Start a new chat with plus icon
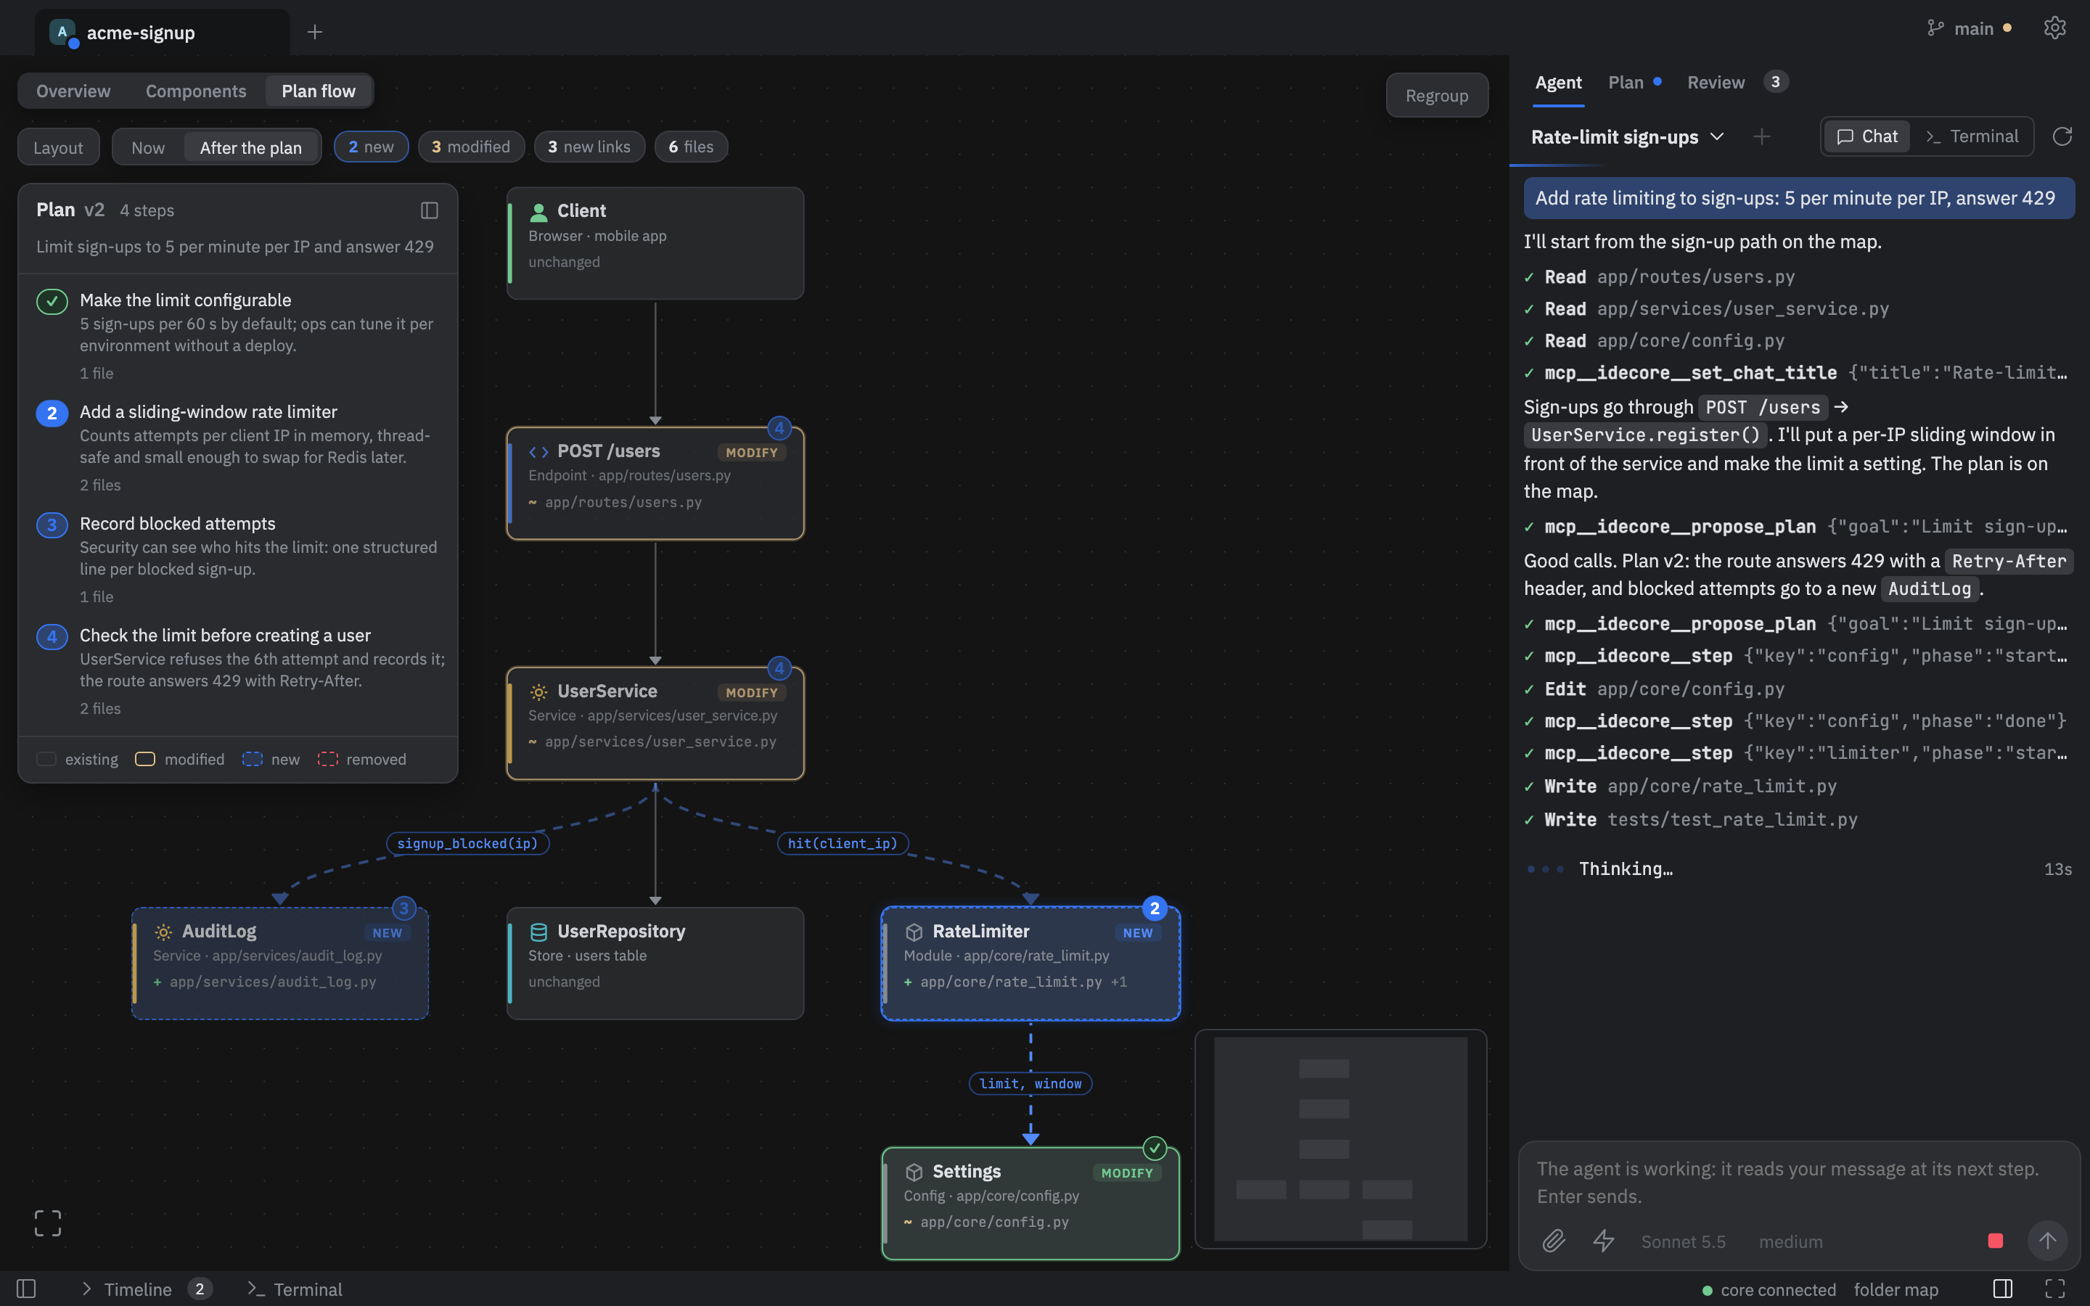The height and width of the screenshot is (1306, 2090). [1761, 136]
